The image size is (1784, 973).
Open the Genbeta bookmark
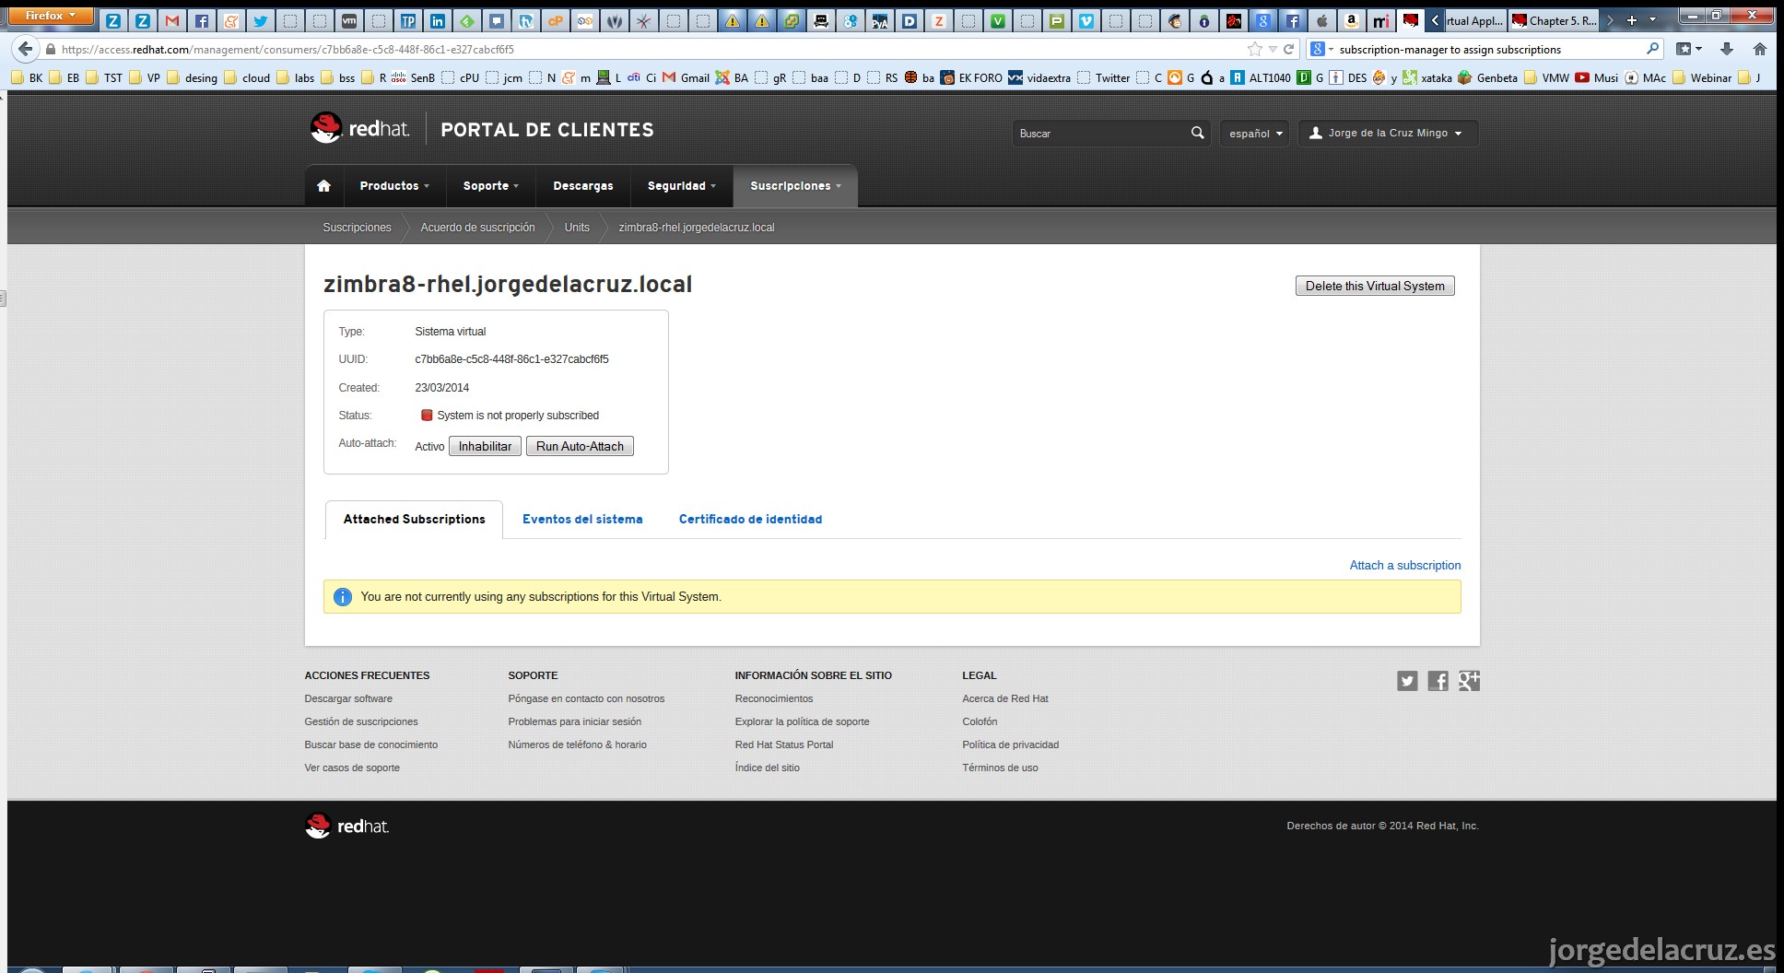[1487, 77]
